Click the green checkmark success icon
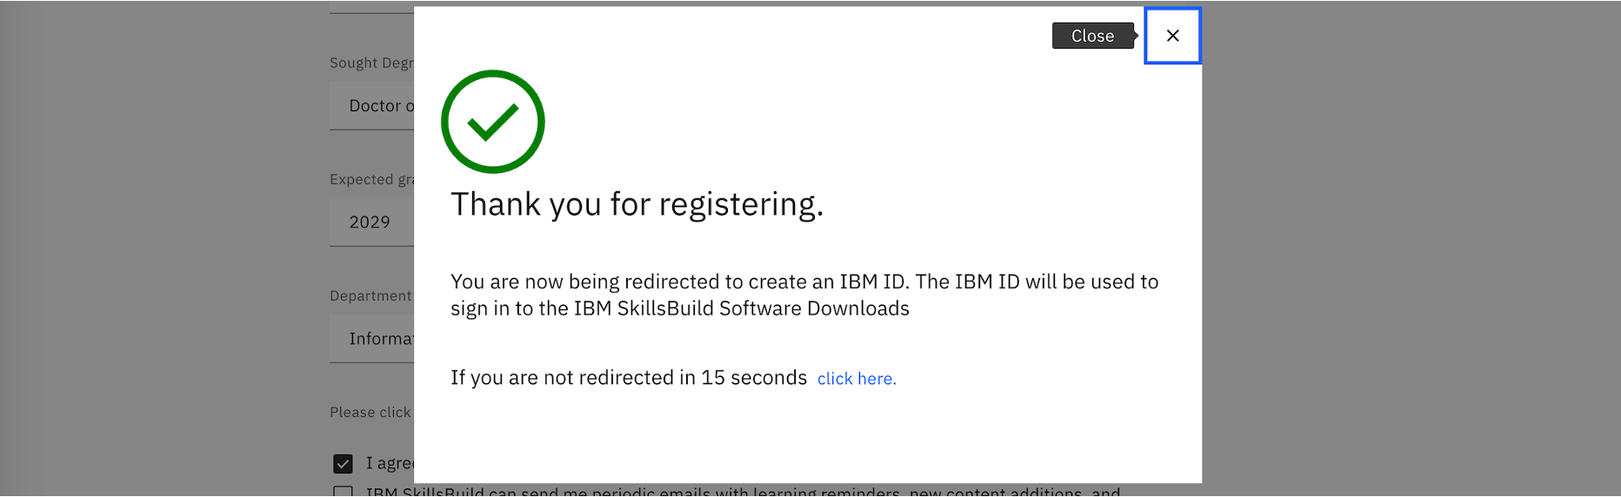The image size is (1621, 497). tap(492, 122)
